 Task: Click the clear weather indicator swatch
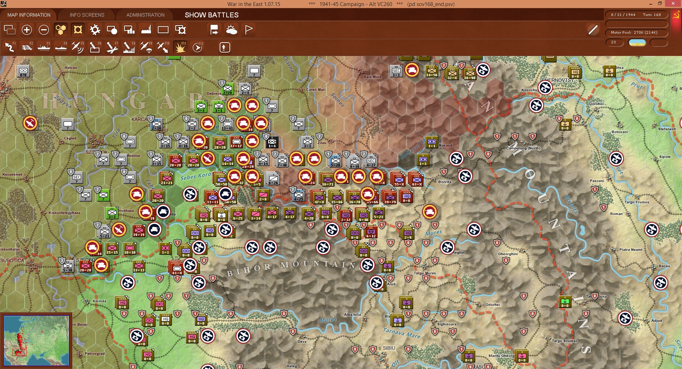tap(637, 43)
